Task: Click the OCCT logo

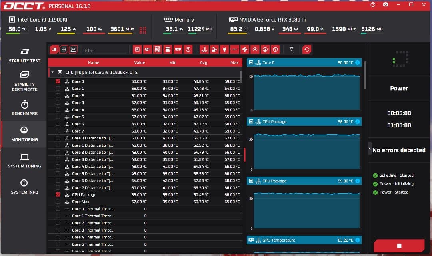Action: point(24,6)
